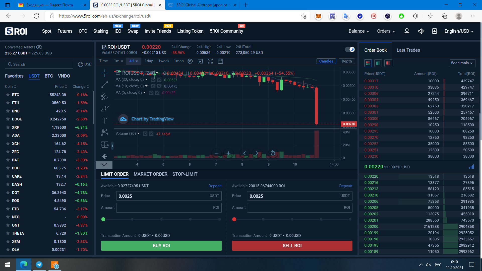The image size is (482, 271).
Task: Click the coin search field
Action: click(x=39, y=64)
